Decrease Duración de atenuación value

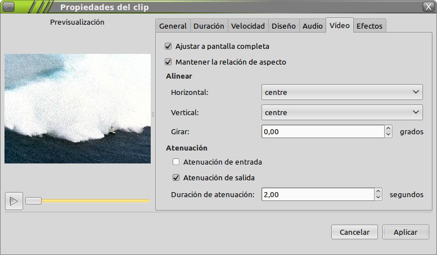coord(378,198)
